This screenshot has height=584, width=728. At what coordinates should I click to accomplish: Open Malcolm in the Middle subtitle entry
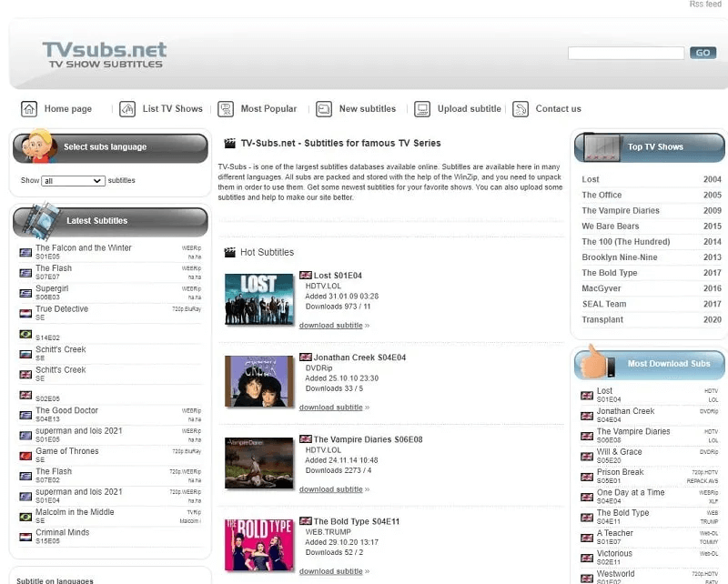click(75, 512)
